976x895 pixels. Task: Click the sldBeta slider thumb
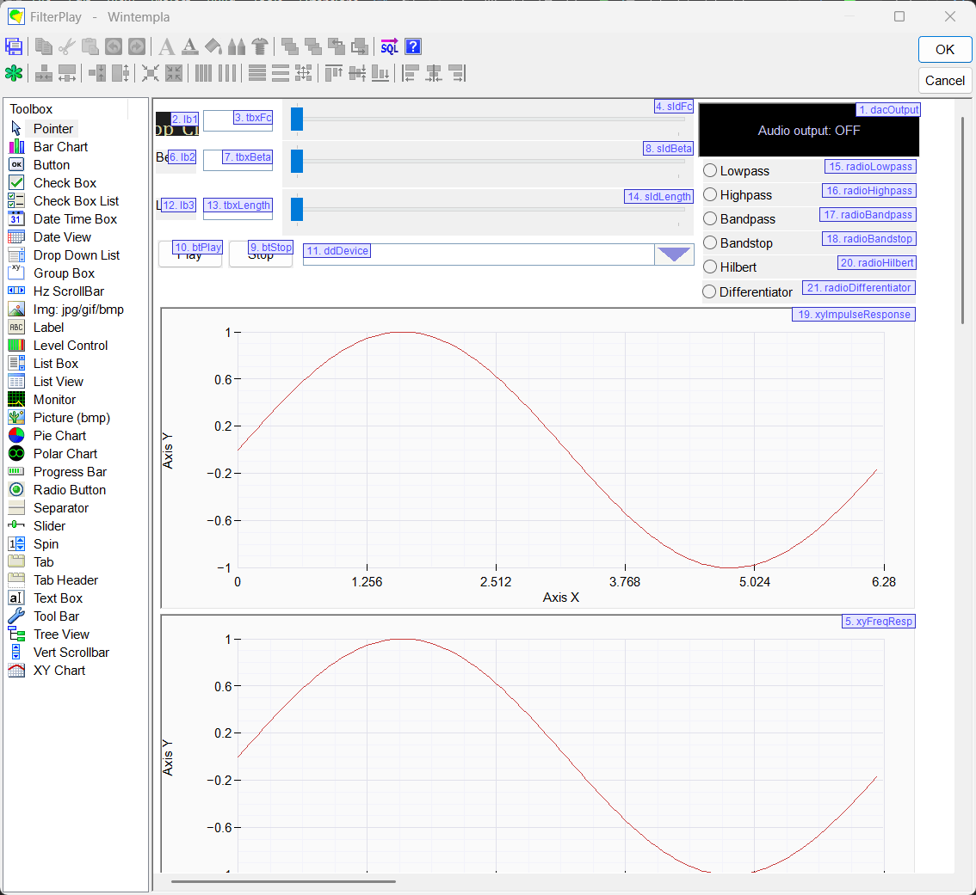(x=297, y=161)
